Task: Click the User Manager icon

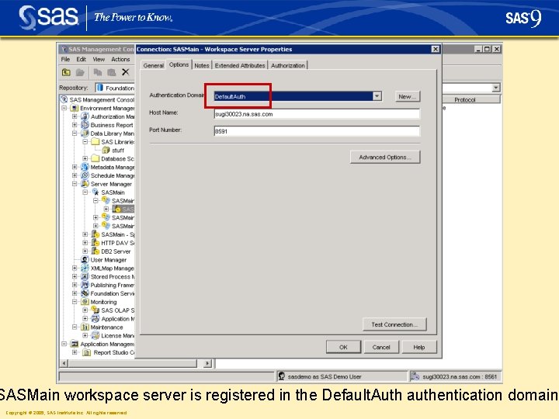Action: pyautogui.click(x=85, y=260)
